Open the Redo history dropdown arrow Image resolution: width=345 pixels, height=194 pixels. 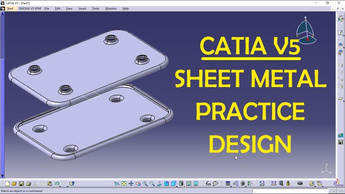click(67, 186)
